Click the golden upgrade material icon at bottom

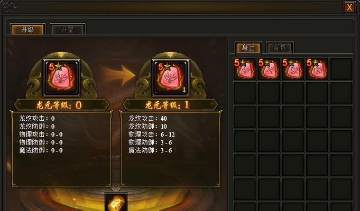116,202
